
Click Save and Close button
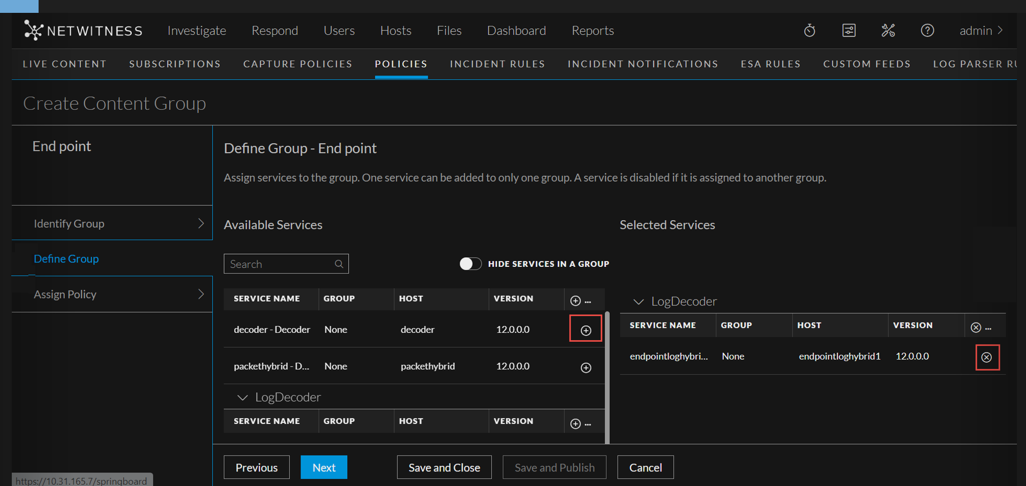444,467
